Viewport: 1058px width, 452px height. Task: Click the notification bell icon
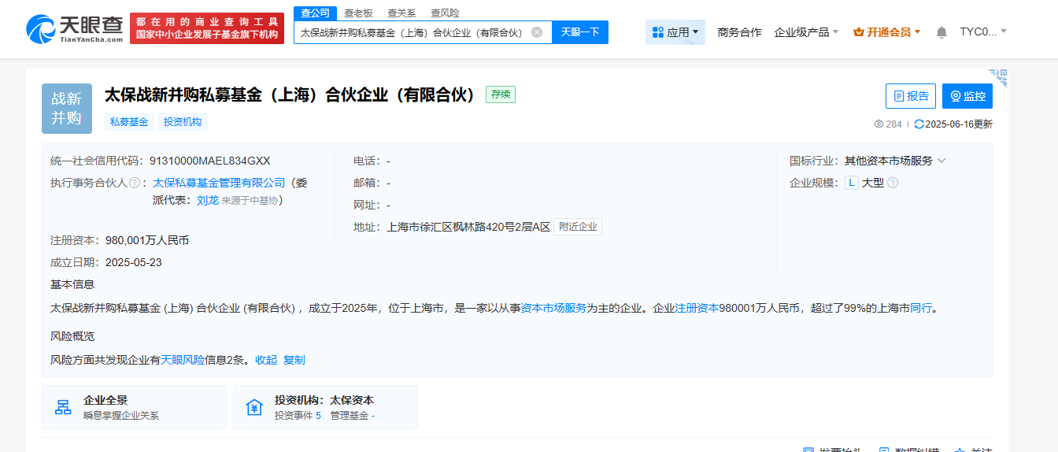point(941,32)
